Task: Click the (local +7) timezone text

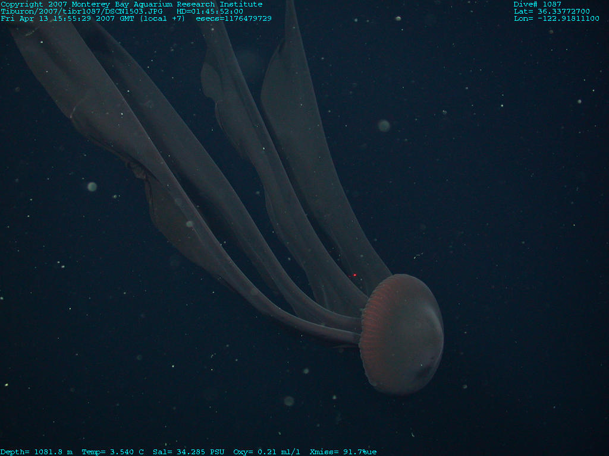Action: (162, 18)
